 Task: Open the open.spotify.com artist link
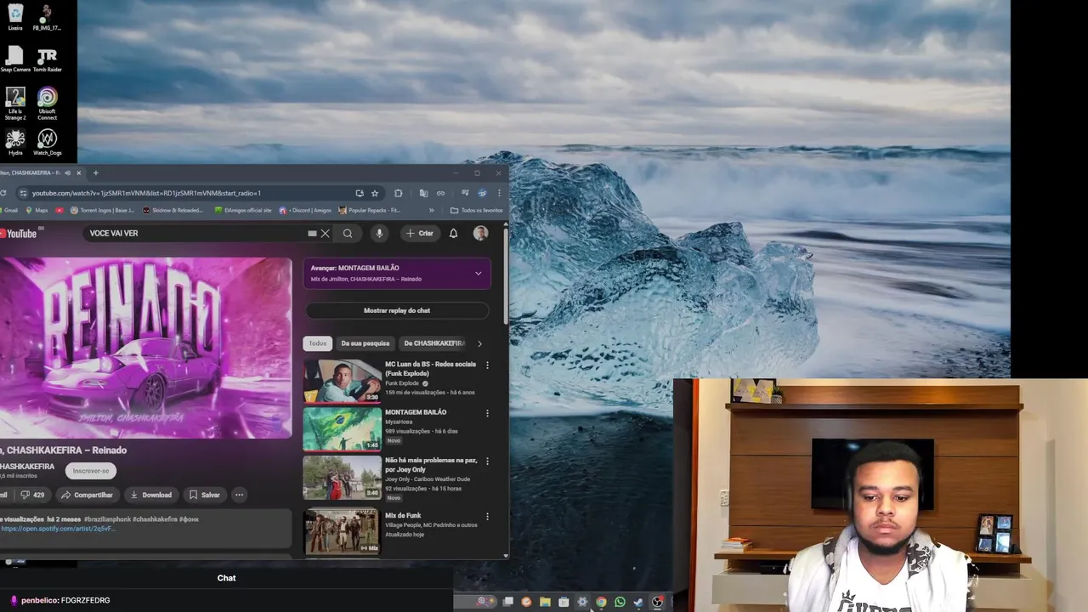58,529
